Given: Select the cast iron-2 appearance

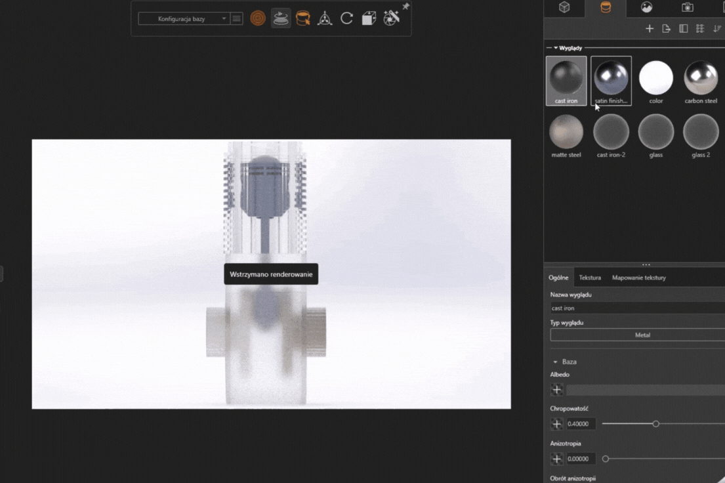Looking at the screenshot, I should coord(611,136).
